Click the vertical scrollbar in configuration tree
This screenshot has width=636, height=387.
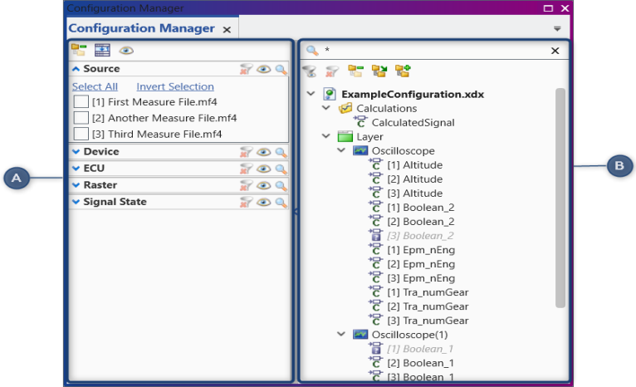pos(560,199)
